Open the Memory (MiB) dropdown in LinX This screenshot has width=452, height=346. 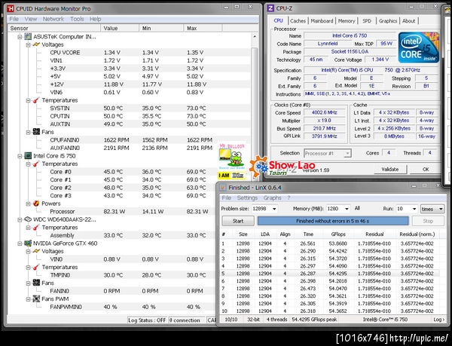pyautogui.click(x=347, y=209)
